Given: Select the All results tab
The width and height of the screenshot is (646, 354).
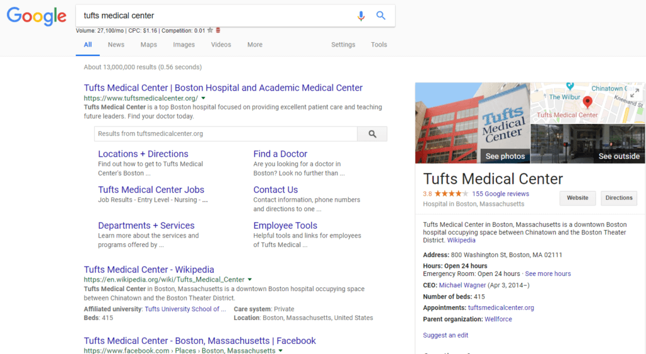Looking at the screenshot, I should (88, 44).
